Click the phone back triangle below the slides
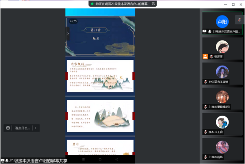This screenshot has width=245, height=164. [117, 159]
